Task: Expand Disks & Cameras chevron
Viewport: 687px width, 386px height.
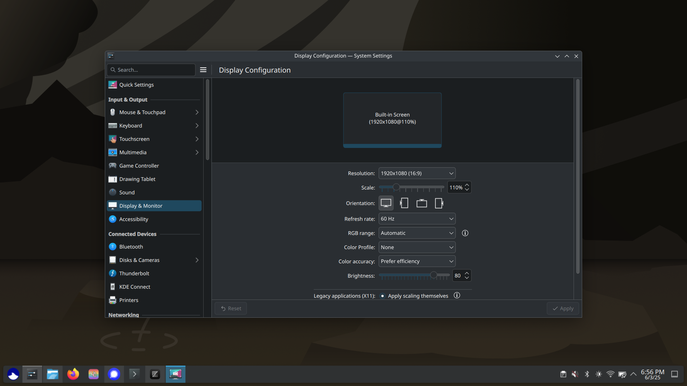Action: pyautogui.click(x=197, y=260)
